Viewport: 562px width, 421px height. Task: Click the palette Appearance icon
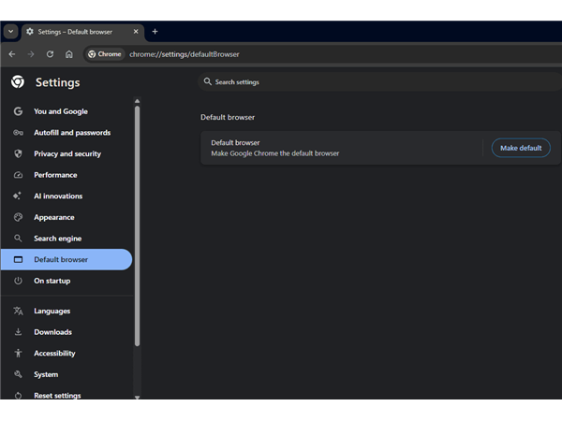click(x=18, y=217)
